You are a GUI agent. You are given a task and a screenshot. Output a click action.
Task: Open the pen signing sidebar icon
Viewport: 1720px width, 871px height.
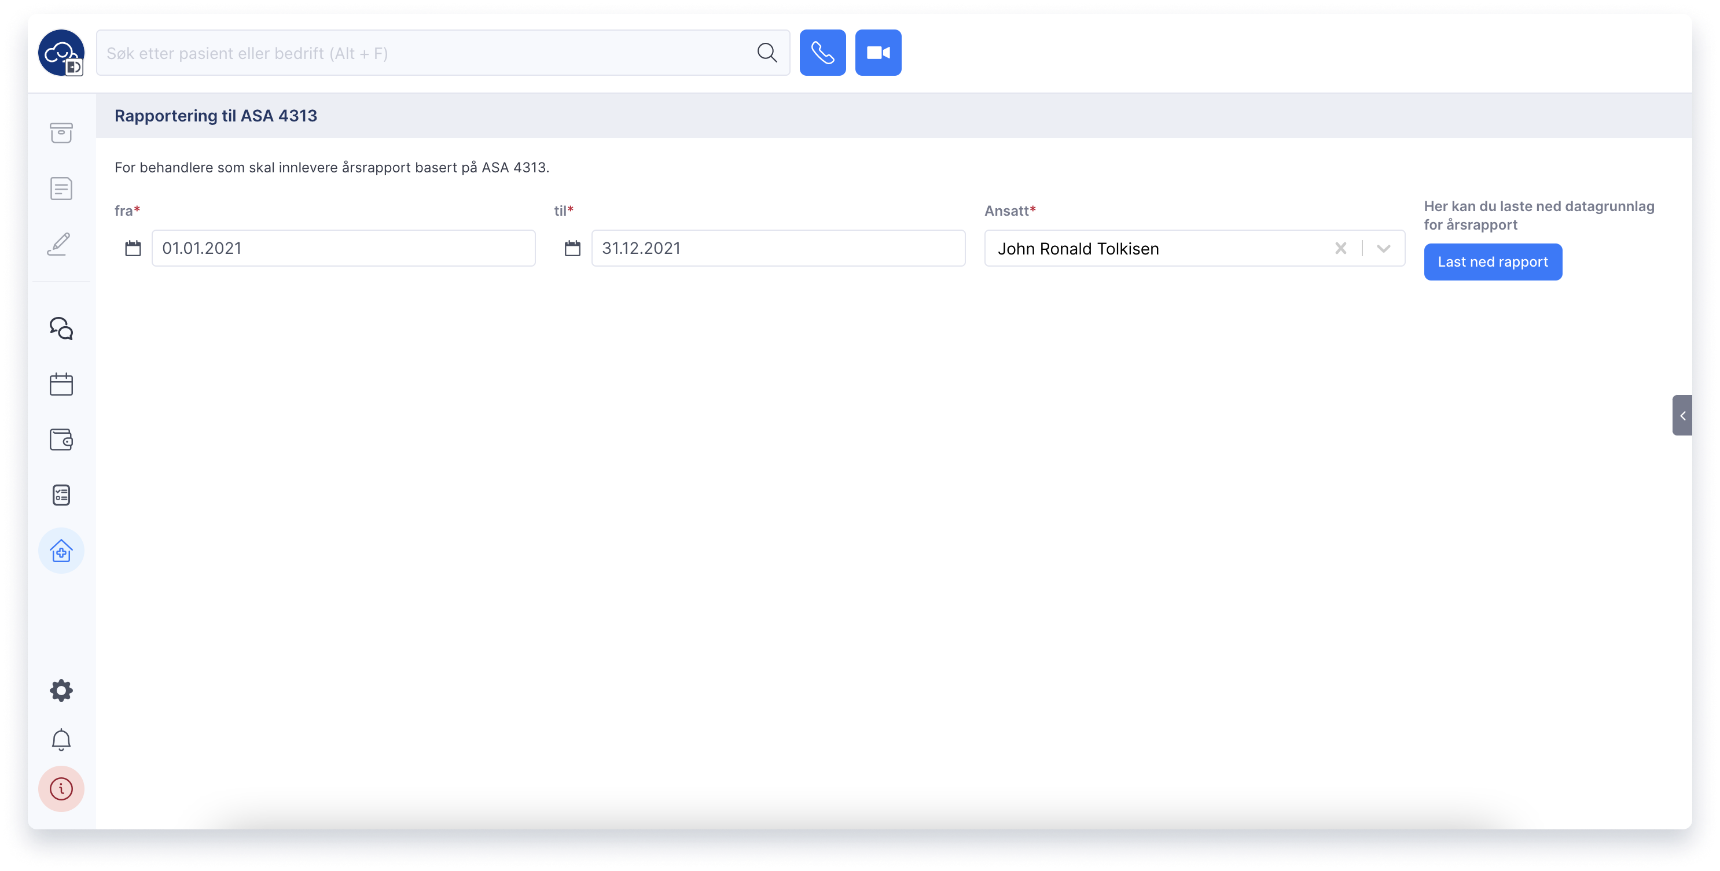point(60,243)
